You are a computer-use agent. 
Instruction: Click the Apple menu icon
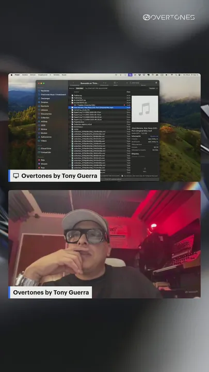click(11, 75)
